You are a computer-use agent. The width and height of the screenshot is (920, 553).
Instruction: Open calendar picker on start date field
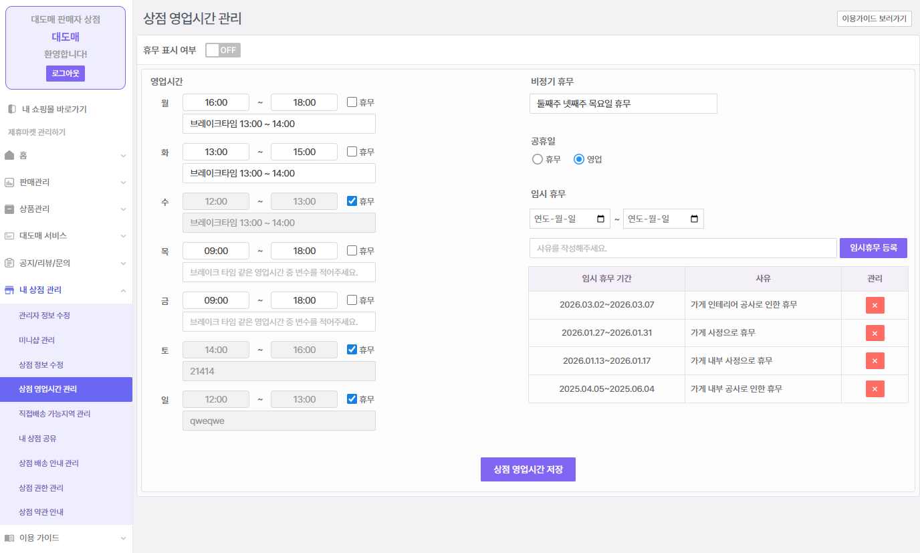click(x=600, y=219)
